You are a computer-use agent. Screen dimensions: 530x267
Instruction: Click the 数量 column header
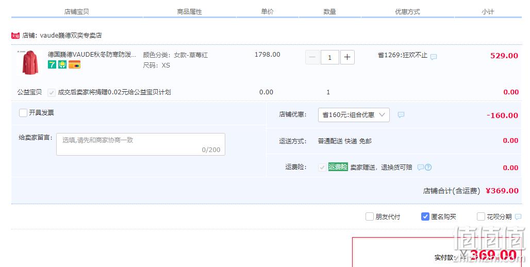pyautogui.click(x=329, y=12)
